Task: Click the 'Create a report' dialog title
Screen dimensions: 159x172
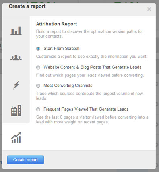Action: [27, 6]
